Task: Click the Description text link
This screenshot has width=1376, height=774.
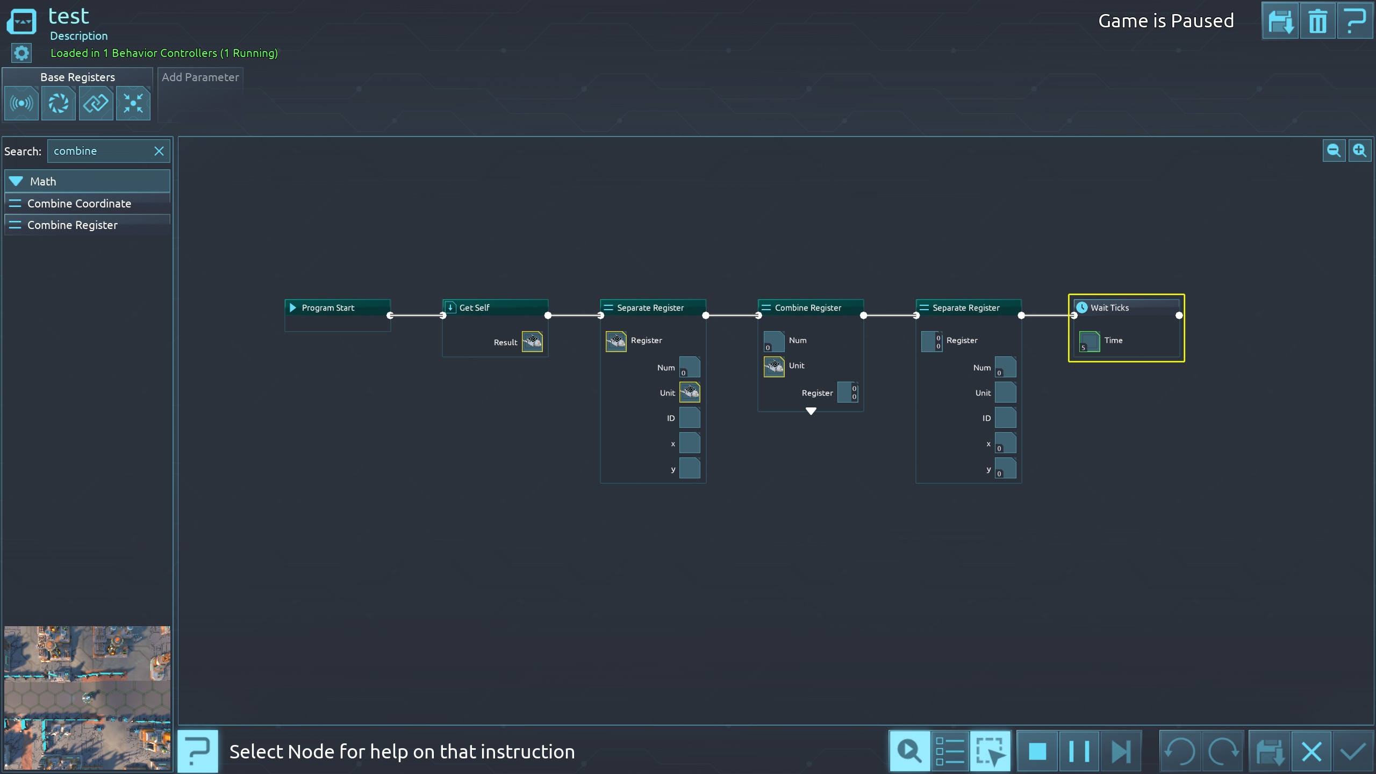Action: [x=78, y=36]
